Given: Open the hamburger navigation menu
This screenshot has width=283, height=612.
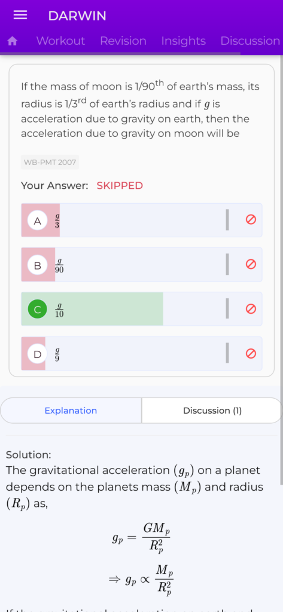Looking at the screenshot, I should (20, 16).
